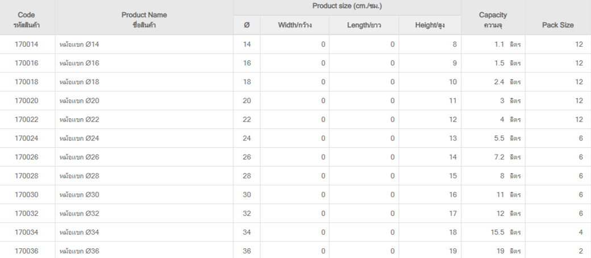Viewport: 591px width, 258px height.
Task: Click the product name with Ø22
Action: pos(80,119)
